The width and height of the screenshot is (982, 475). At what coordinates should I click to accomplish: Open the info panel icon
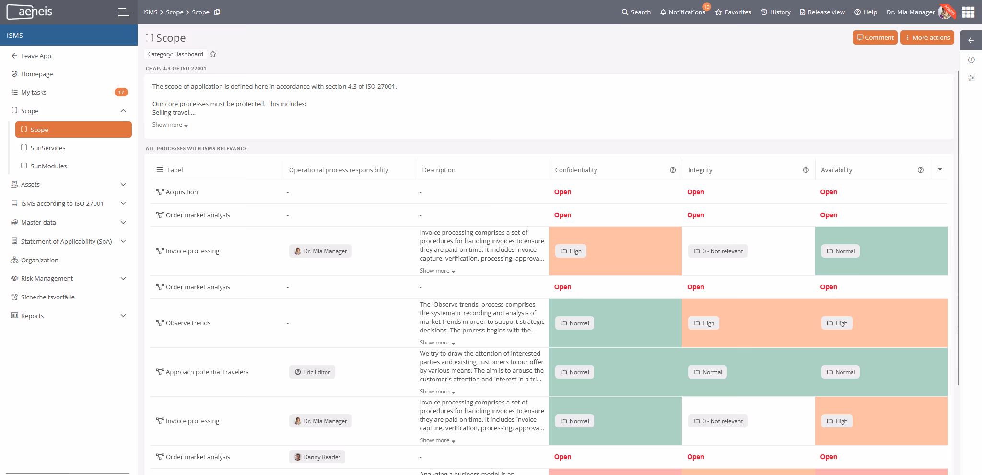971,60
